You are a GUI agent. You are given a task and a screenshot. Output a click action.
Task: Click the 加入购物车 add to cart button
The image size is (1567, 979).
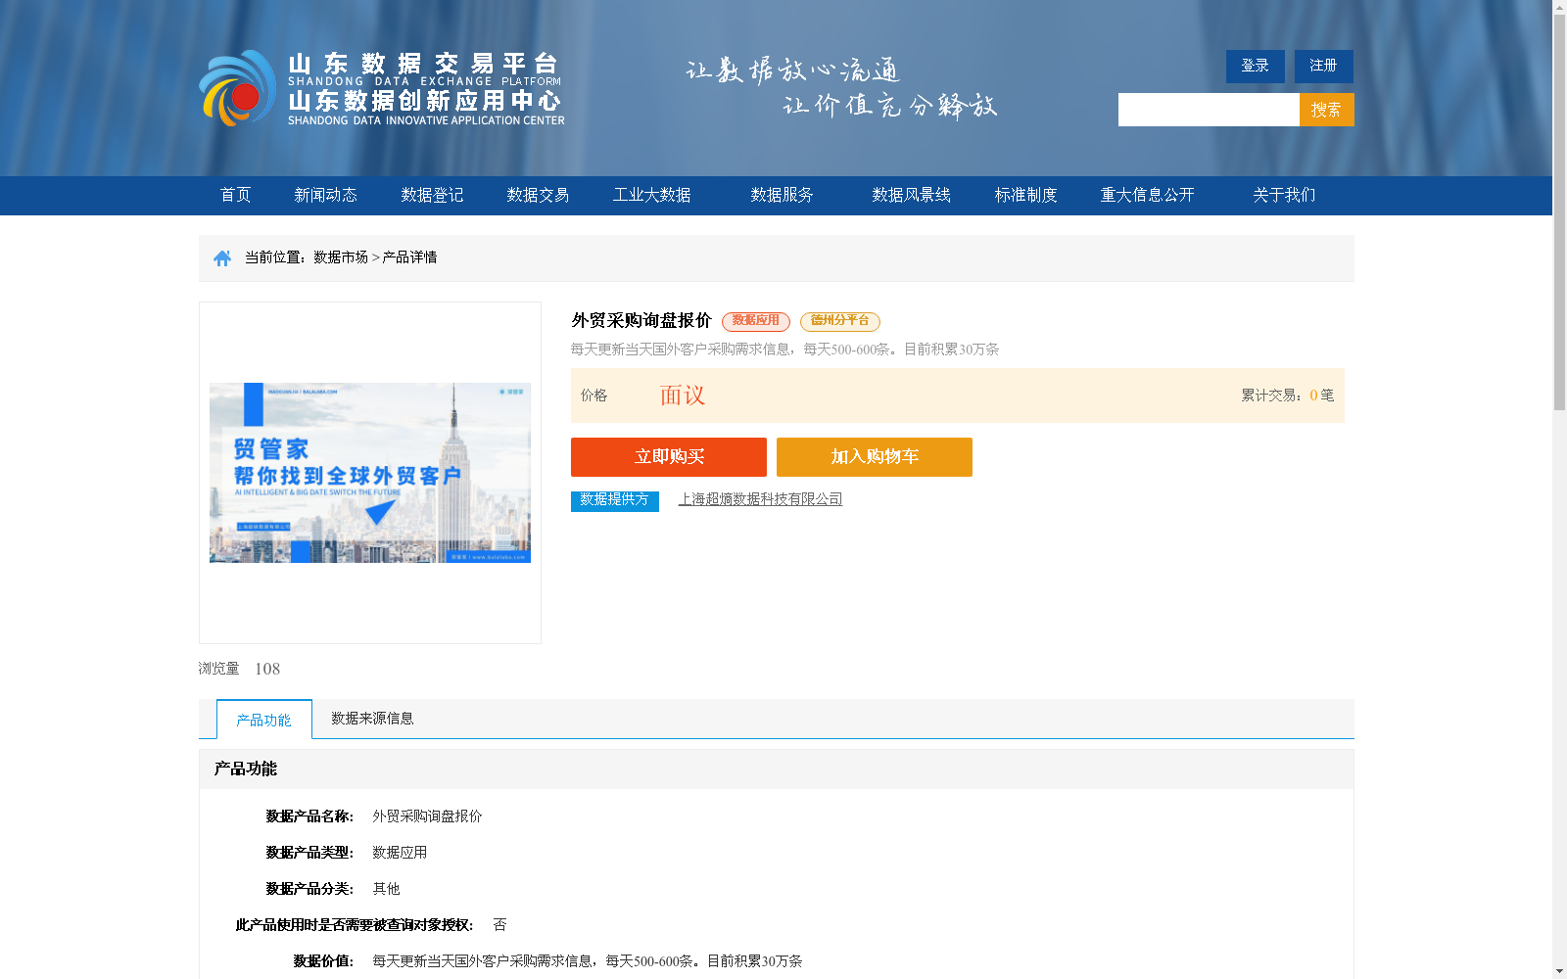tap(875, 457)
